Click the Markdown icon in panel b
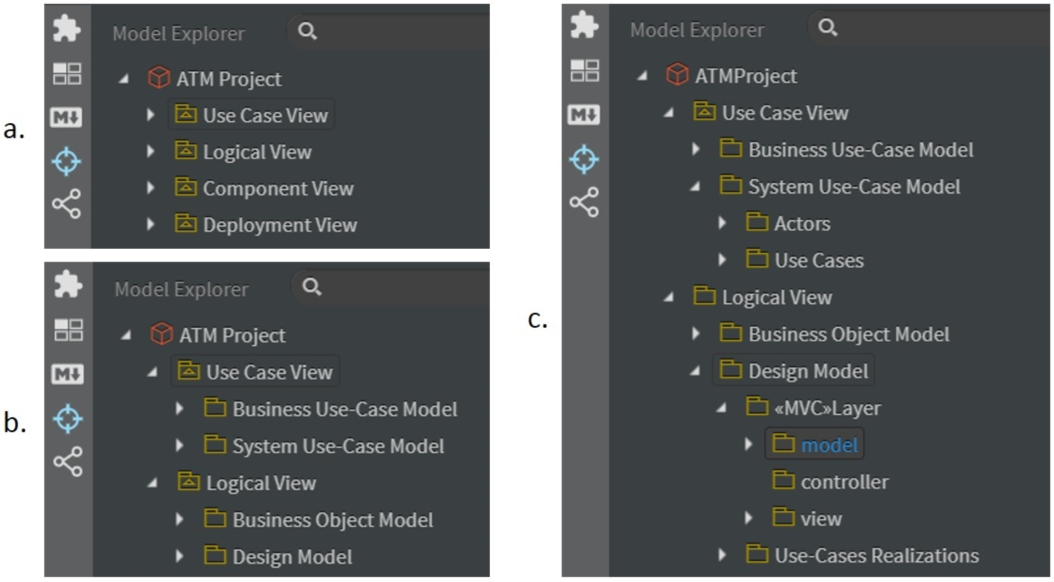Screen dimensions: 1054x582 [68, 374]
